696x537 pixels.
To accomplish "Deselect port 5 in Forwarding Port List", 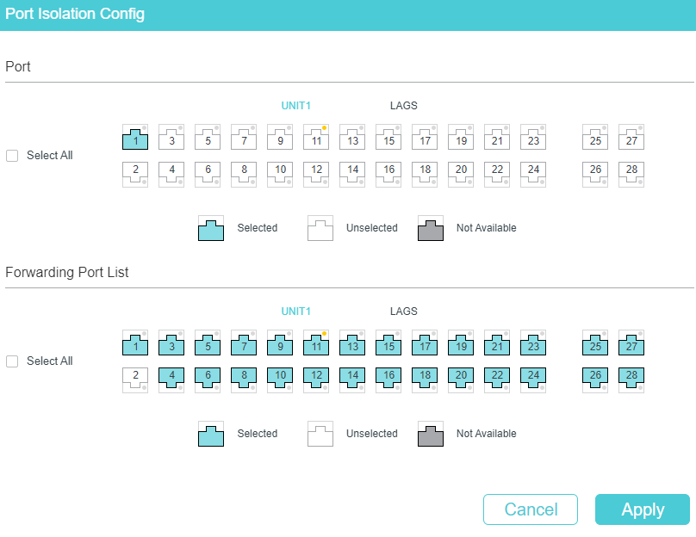I will (x=208, y=343).
